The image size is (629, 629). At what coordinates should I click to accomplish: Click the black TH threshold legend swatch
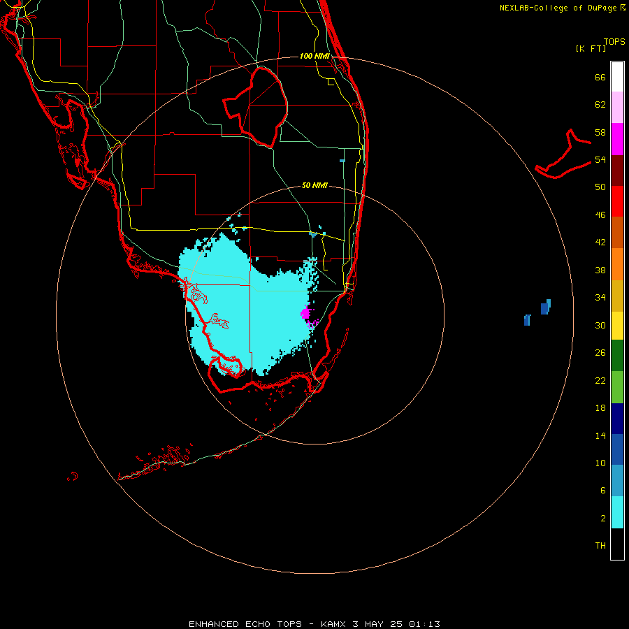[617, 544]
